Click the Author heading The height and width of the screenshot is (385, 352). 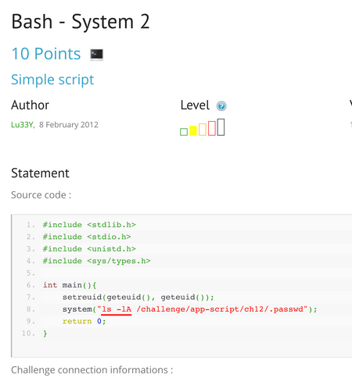pyautogui.click(x=30, y=105)
